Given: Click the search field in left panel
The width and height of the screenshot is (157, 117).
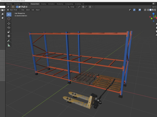Looking at the screenshot, I should click(3, 7).
